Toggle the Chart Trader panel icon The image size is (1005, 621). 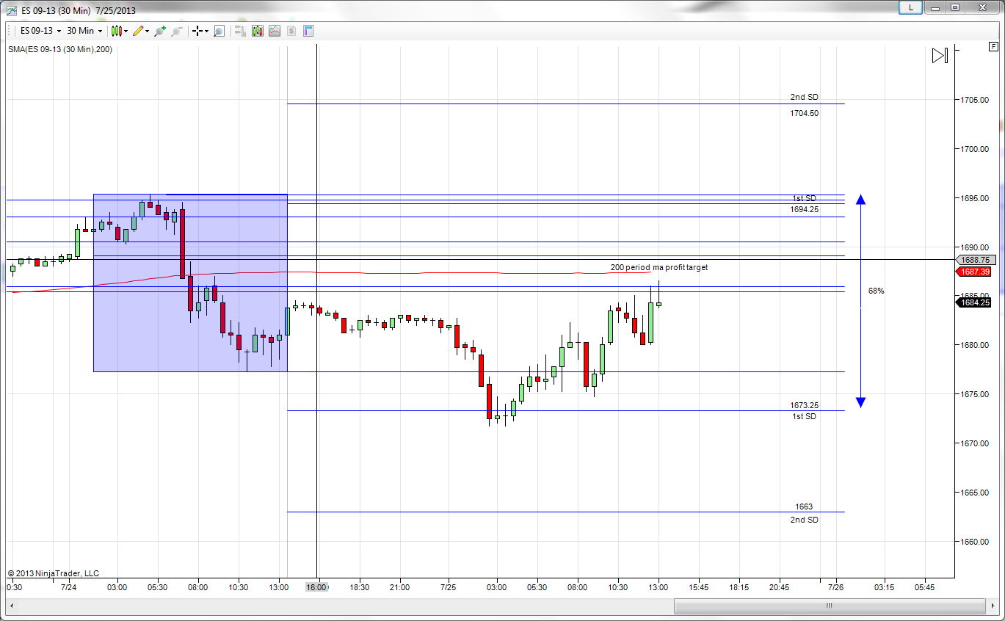click(x=240, y=31)
